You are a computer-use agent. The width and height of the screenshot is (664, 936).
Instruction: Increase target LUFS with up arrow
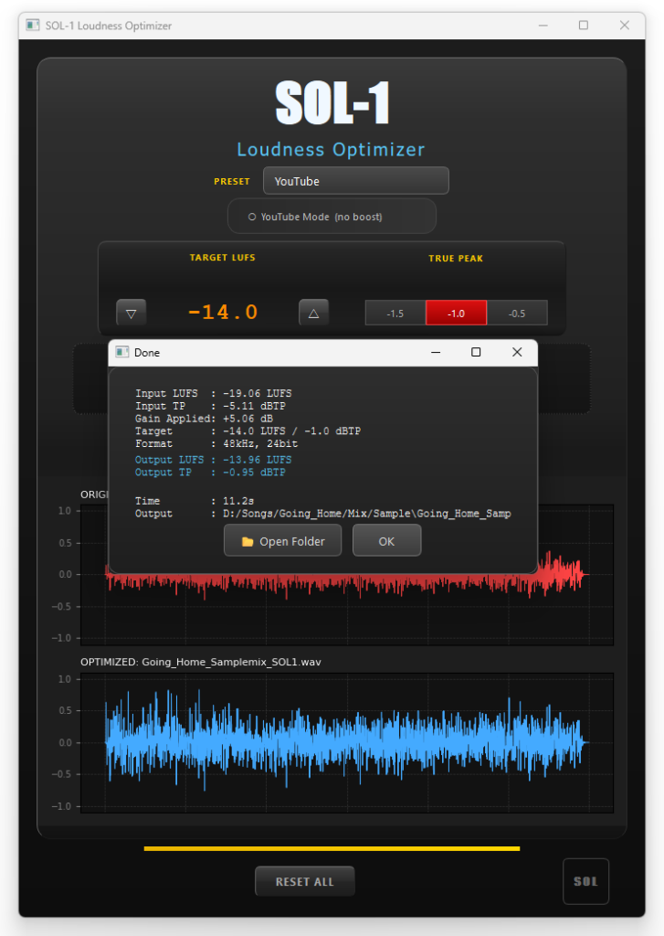[313, 313]
